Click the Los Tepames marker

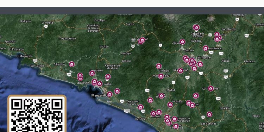pos(210,88)
